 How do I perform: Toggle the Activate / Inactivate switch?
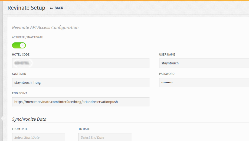click(19, 45)
